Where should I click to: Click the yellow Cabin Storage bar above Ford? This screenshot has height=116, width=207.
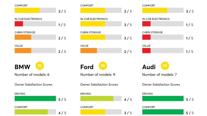pos(92,37)
